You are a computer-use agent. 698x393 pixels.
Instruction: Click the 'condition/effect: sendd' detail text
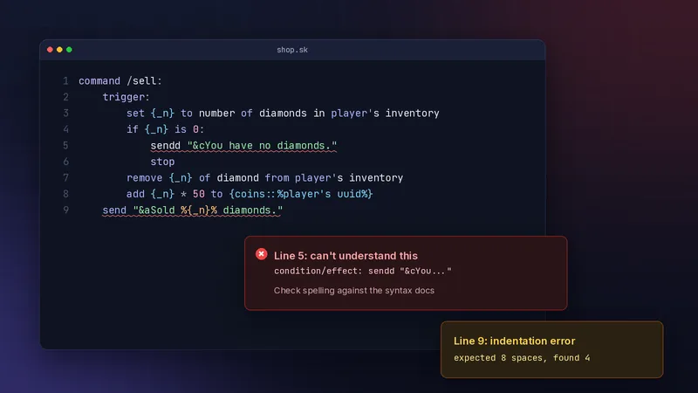pyautogui.click(x=363, y=271)
